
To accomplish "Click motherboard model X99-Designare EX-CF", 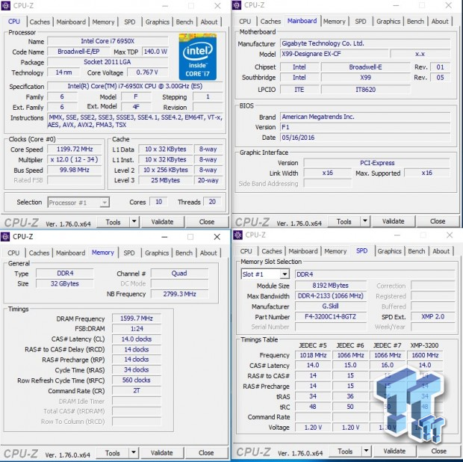I will tap(334, 54).
